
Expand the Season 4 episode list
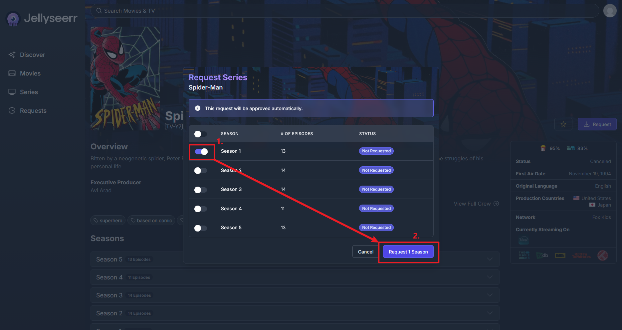(x=490, y=277)
